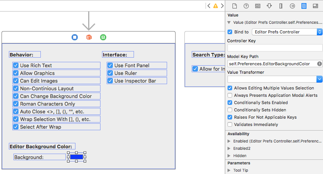Toggle Allow Graphics checkbox
Screen dimensions: 323x174
16,73
